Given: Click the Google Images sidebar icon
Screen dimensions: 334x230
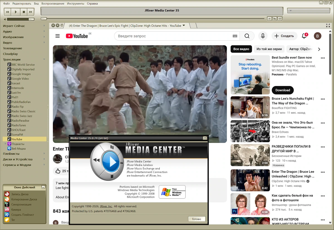Looking at the screenshot, I should pos(9,74).
